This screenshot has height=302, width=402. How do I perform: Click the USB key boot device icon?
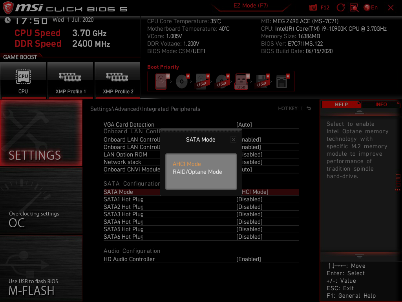pos(242,81)
